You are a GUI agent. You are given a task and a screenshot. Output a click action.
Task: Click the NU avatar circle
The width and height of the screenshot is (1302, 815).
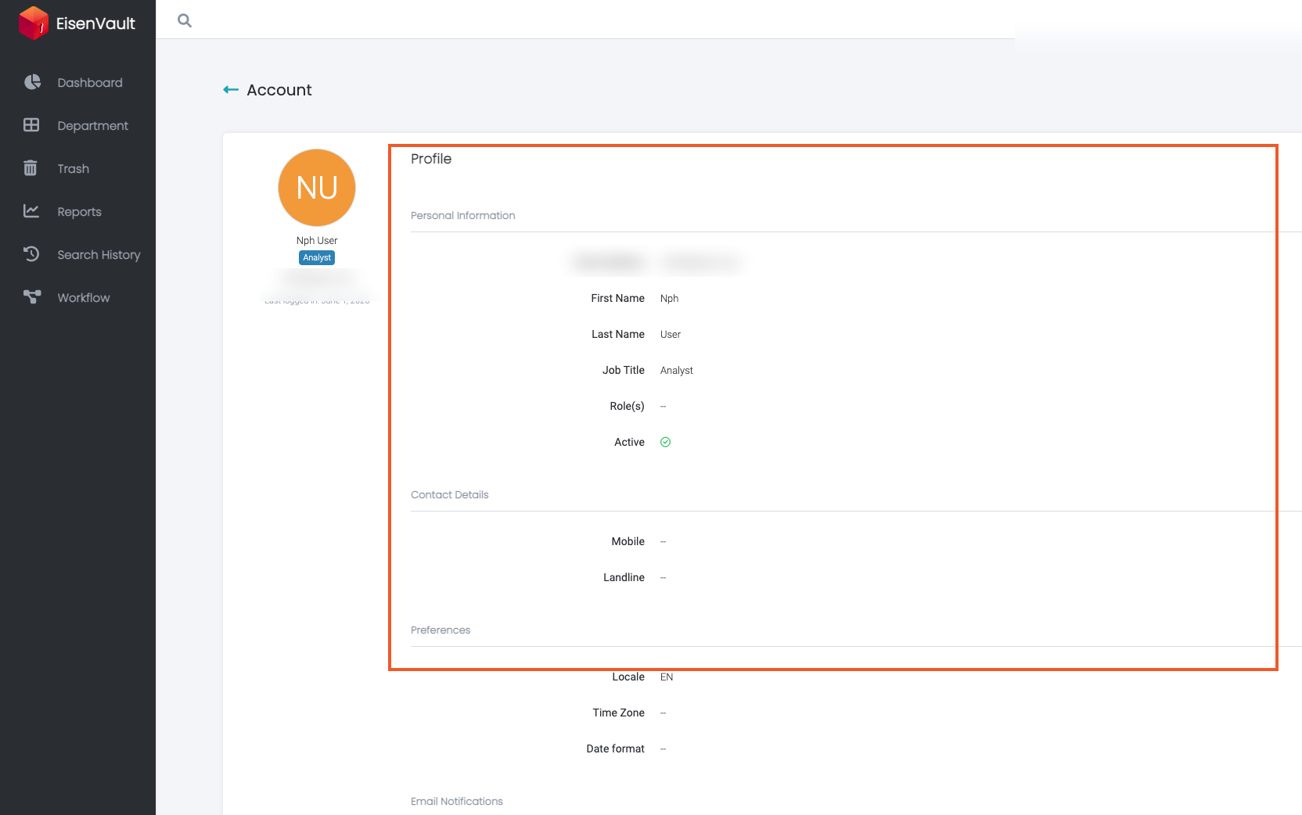coord(317,188)
